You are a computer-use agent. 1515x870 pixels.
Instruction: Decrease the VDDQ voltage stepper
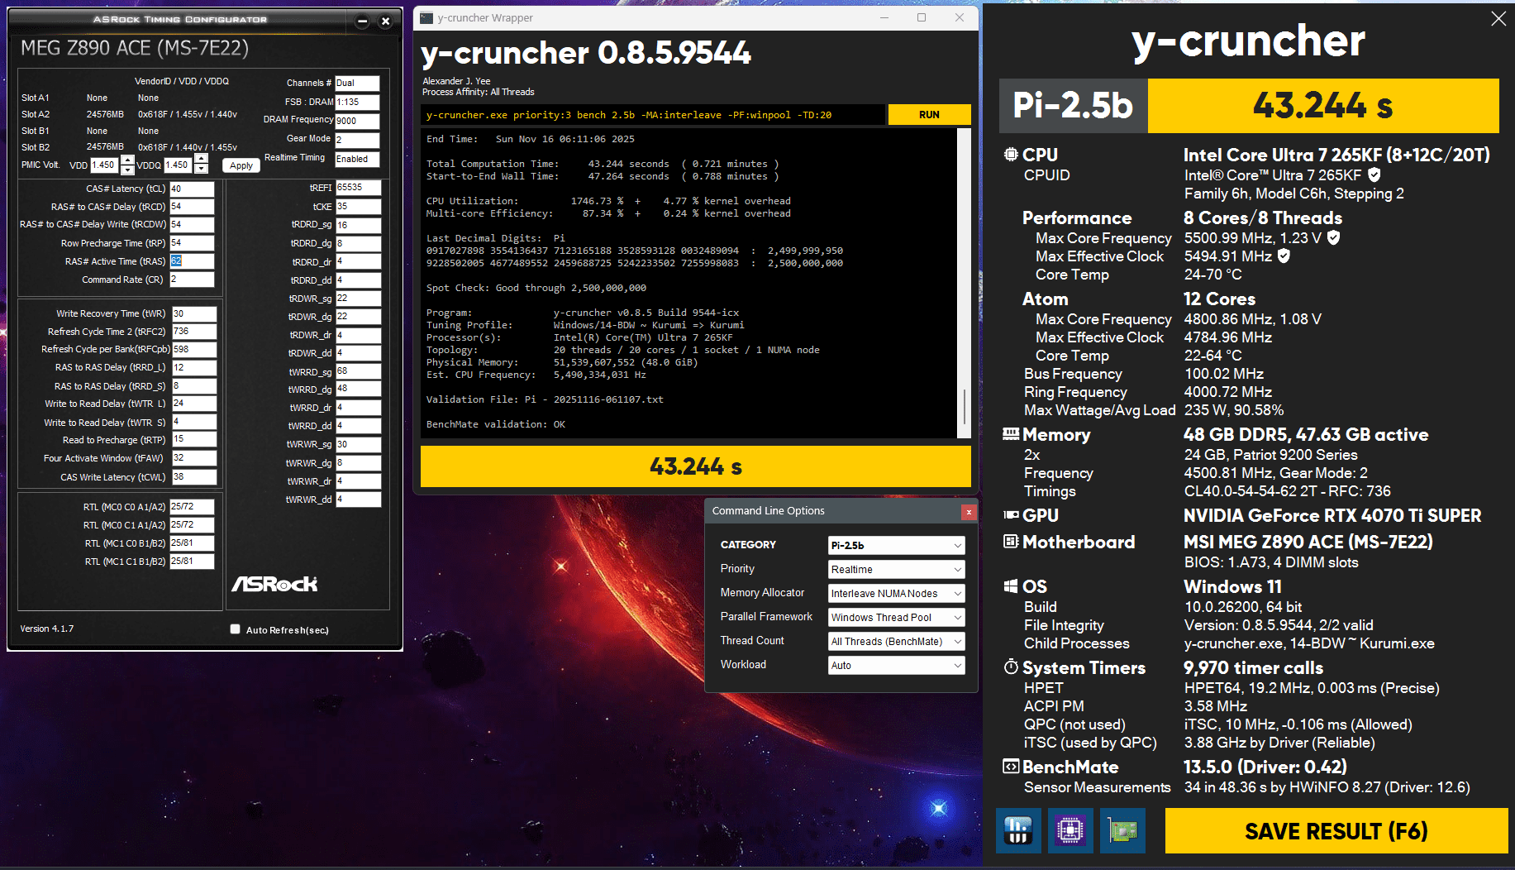click(x=201, y=170)
